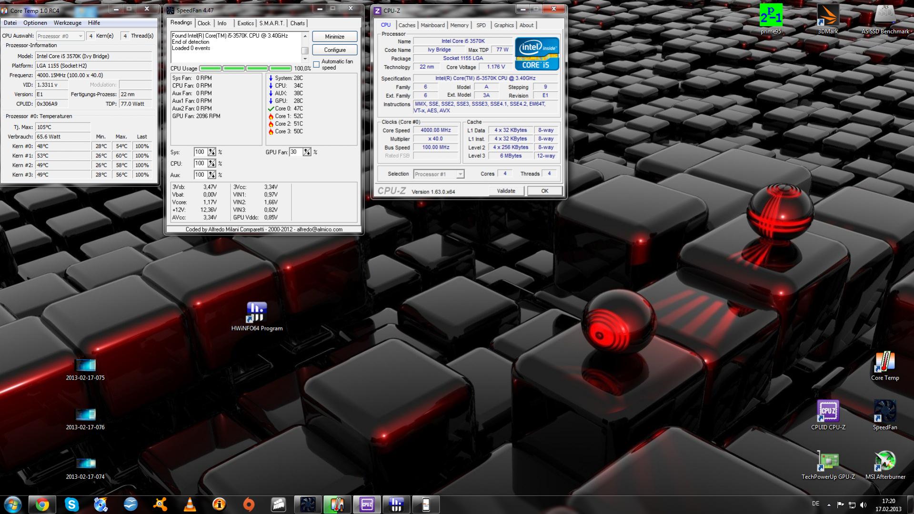Switch to the Charts tab in SpeedFan
Viewport: 914px width, 514px height.
coord(298,23)
